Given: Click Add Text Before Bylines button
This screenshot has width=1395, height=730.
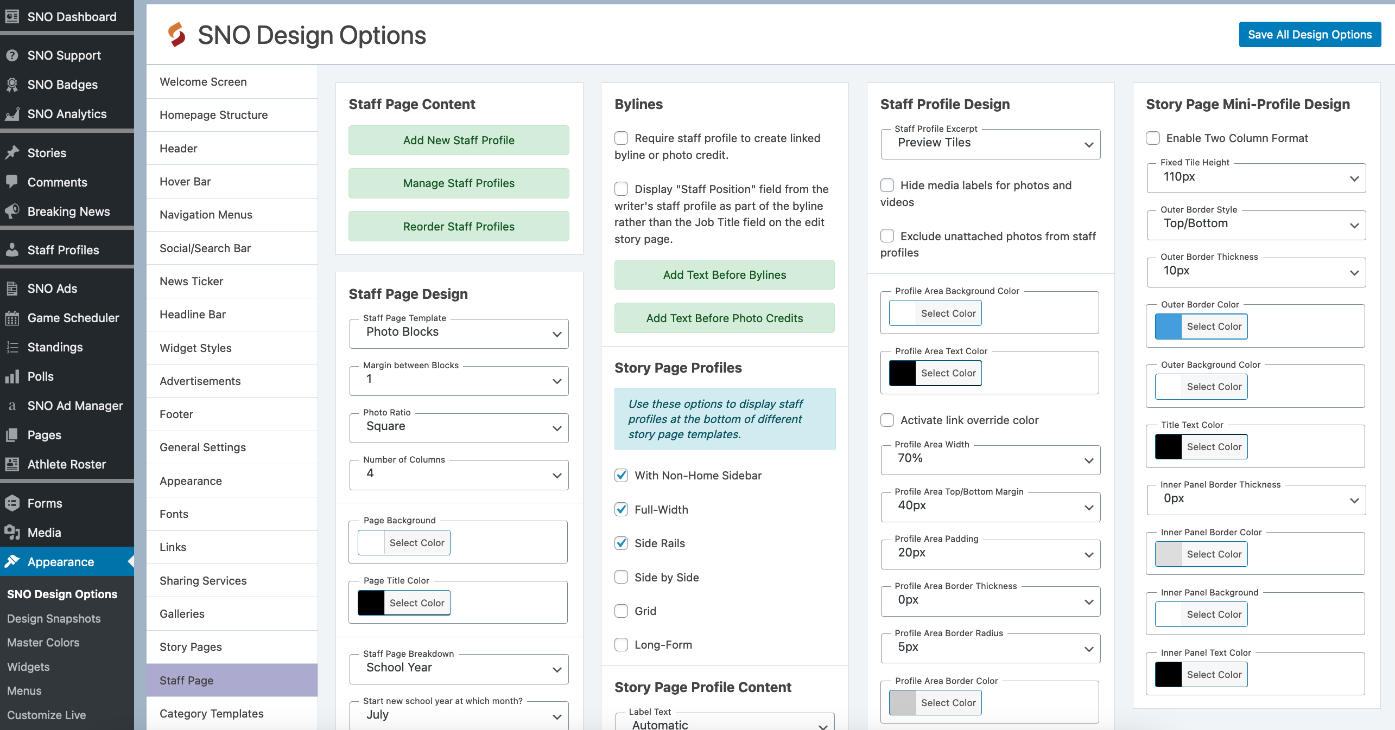Looking at the screenshot, I should [x=724, y=275].
